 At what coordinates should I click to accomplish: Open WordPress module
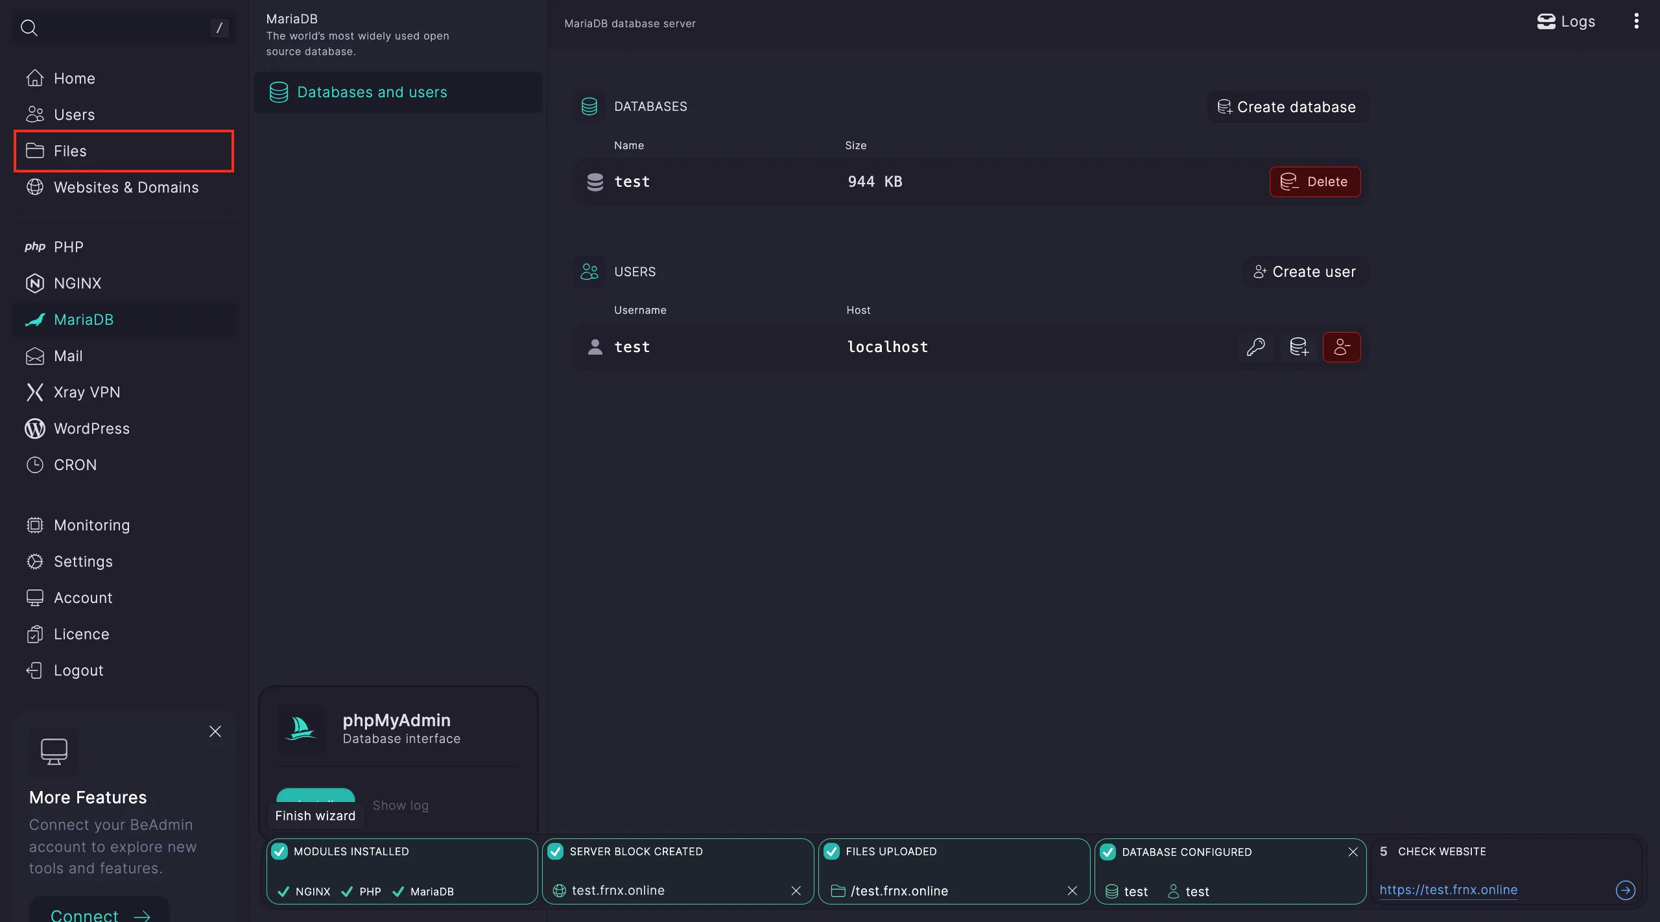click(125, 429)
